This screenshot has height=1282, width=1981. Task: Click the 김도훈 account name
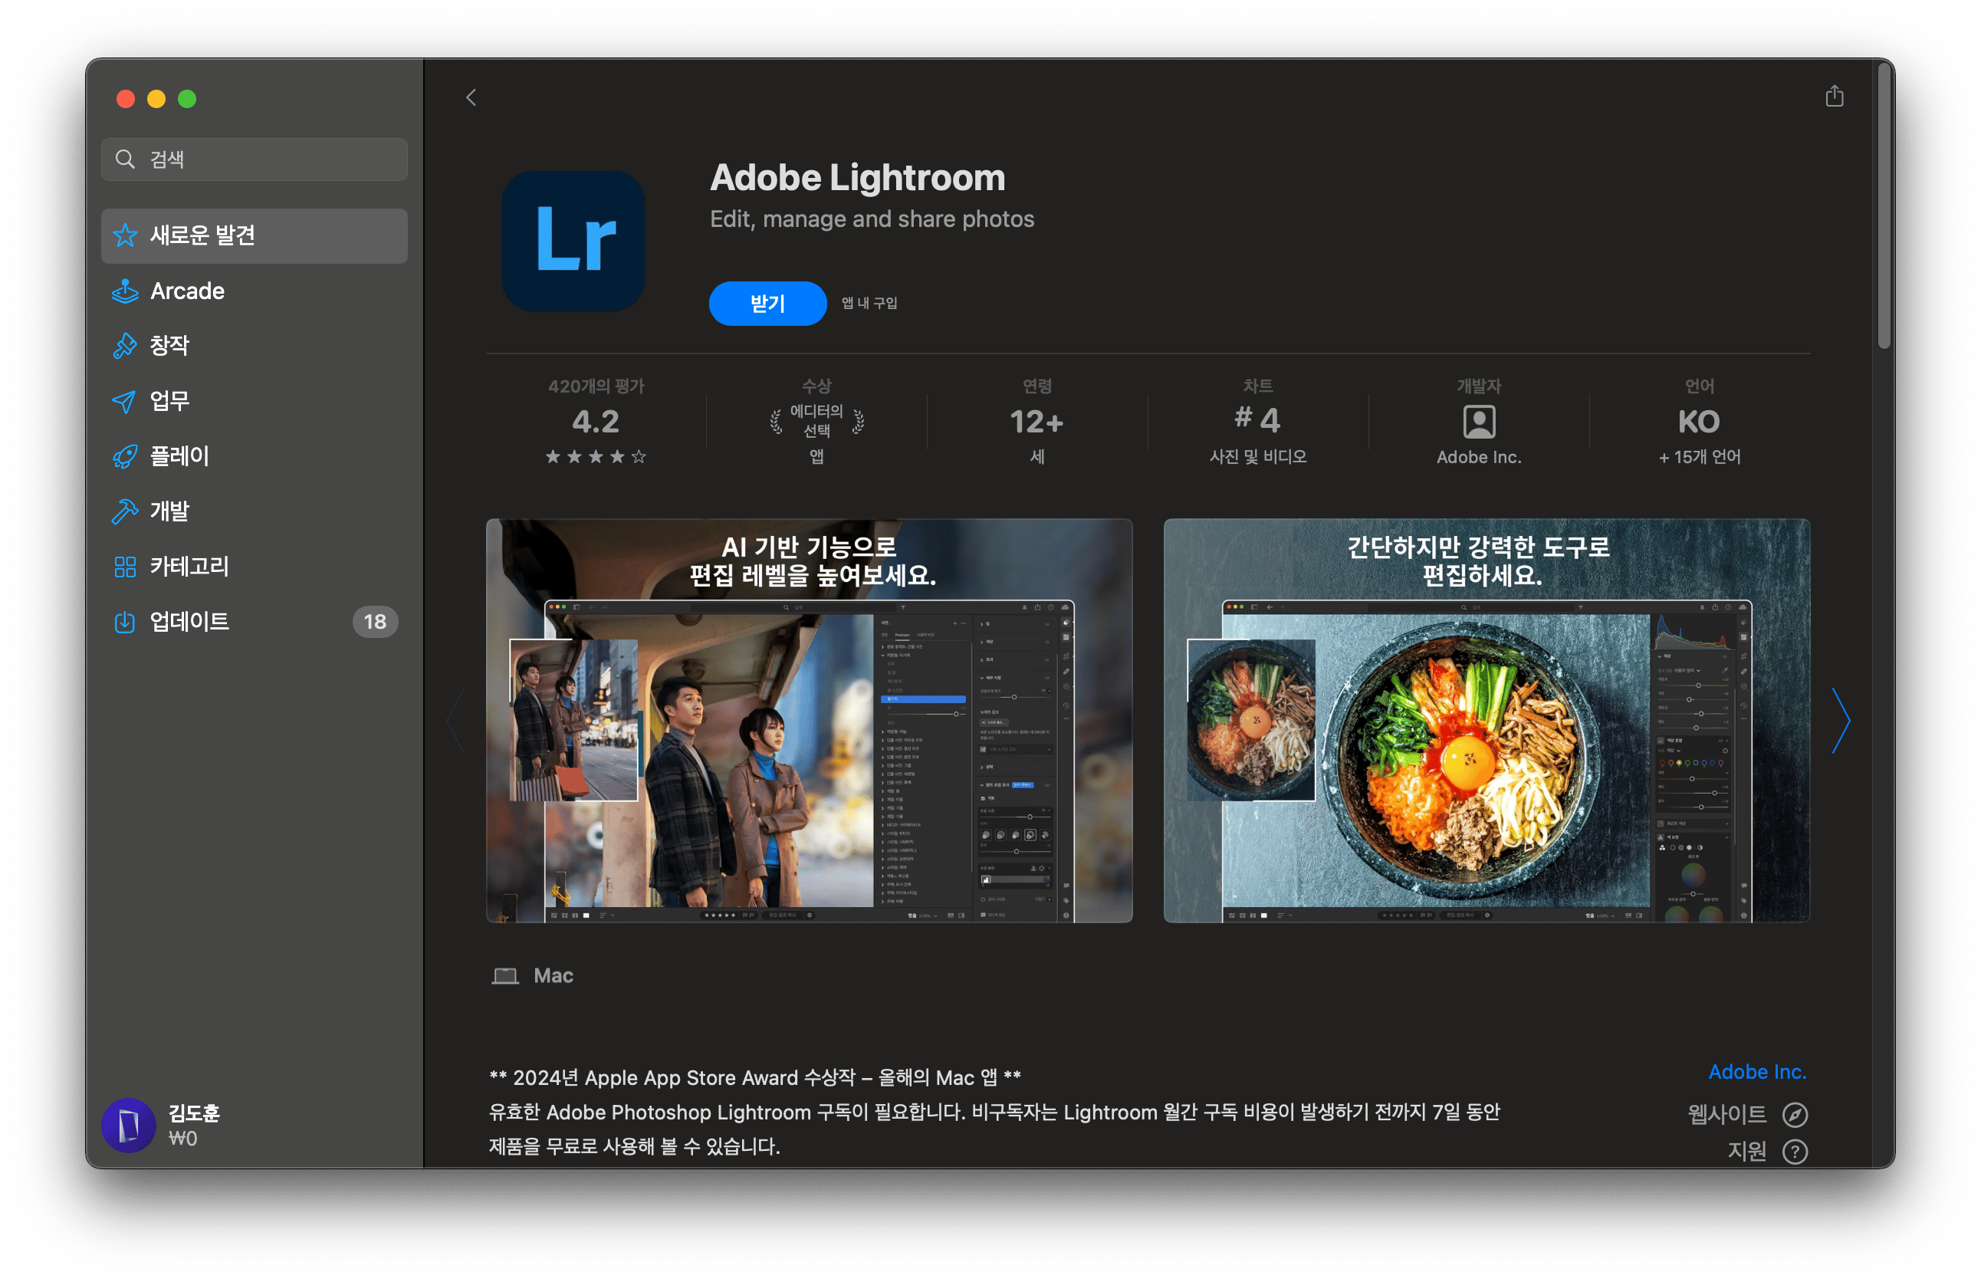click(194, 1113)
